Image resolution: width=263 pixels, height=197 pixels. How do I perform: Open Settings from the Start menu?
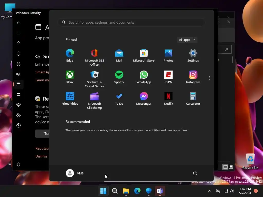point(193,56)
